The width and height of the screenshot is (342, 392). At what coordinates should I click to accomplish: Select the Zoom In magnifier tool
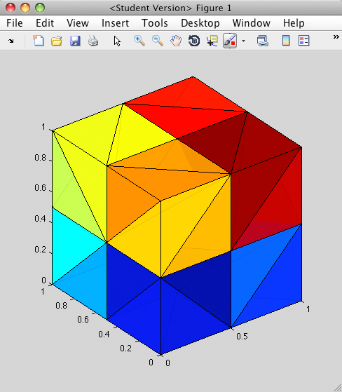pyautogui.click(x=139, y=41)
